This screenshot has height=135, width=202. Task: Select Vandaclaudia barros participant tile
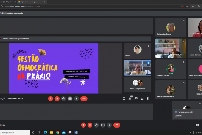tap(171, 90)
